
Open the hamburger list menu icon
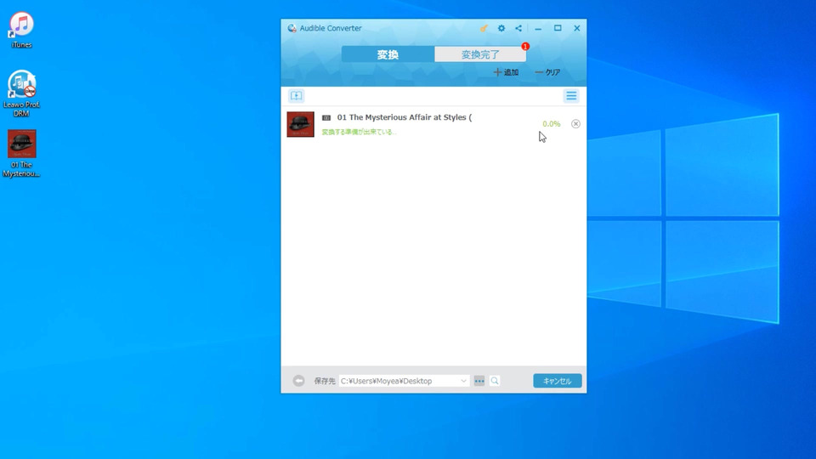coord(571,96)
